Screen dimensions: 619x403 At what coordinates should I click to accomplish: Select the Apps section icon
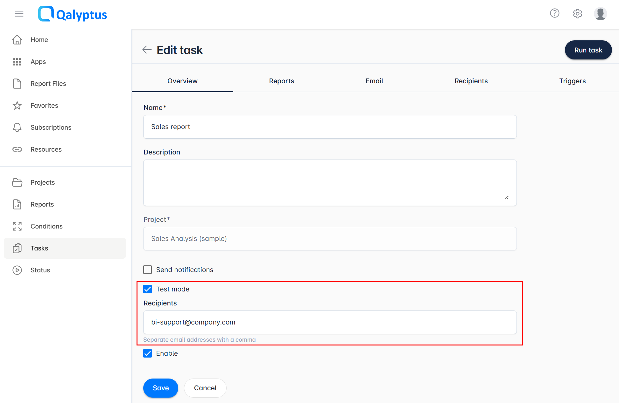pyautogui.click(x=17, y=62)
